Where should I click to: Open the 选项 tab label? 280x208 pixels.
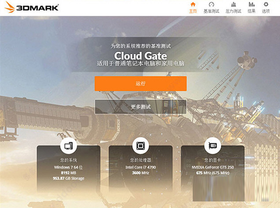[266, 11]
